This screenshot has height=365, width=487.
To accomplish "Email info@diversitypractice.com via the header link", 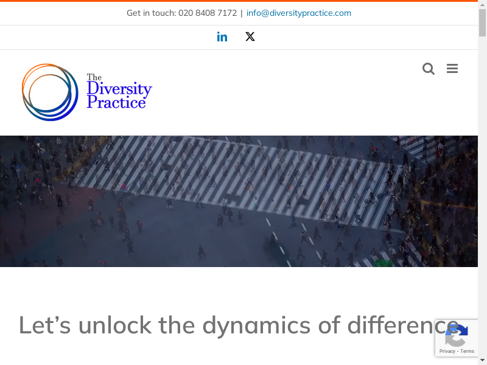I will pyautogui.click(x=298, y=13).
